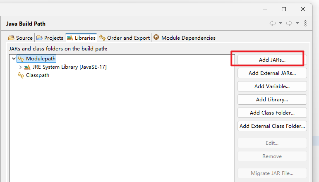Open the back history dropdown arrow
The height and width of the screenshot is (182, 319).
281,23
